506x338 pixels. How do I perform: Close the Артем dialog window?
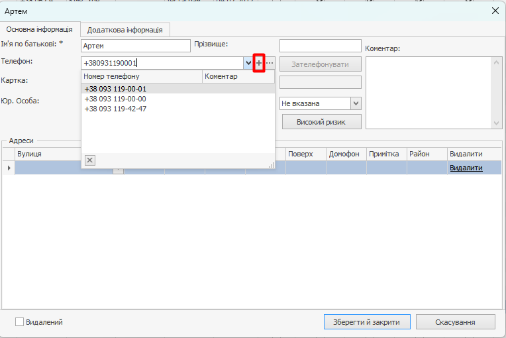click(494, 11)
